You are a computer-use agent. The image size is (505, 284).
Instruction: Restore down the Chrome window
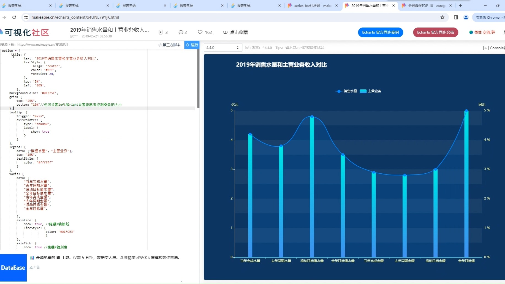[498, 6]
